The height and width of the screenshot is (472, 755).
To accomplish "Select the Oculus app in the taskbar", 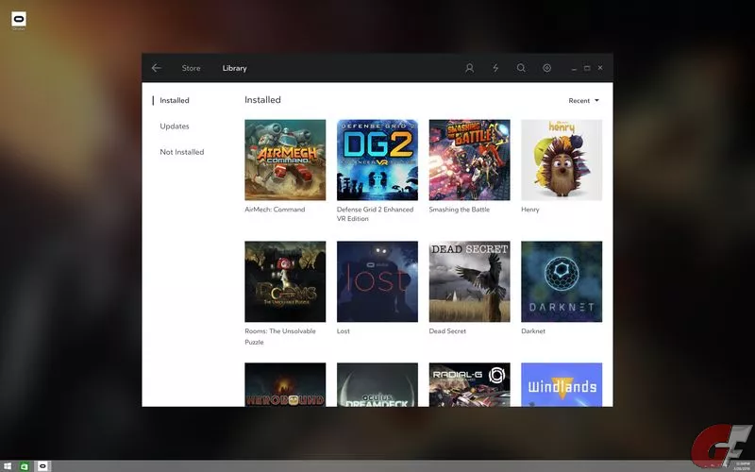I will (42, 465).
